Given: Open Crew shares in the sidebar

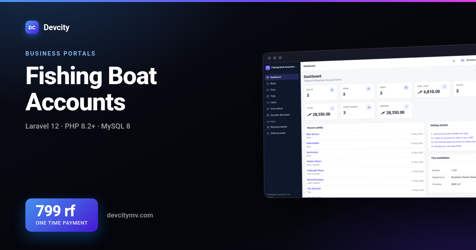Looking at the screenshot, I should (282, 108).
